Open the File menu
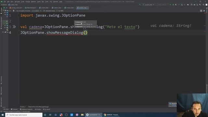Screen dimensions: 208x117 coord(5,2)
